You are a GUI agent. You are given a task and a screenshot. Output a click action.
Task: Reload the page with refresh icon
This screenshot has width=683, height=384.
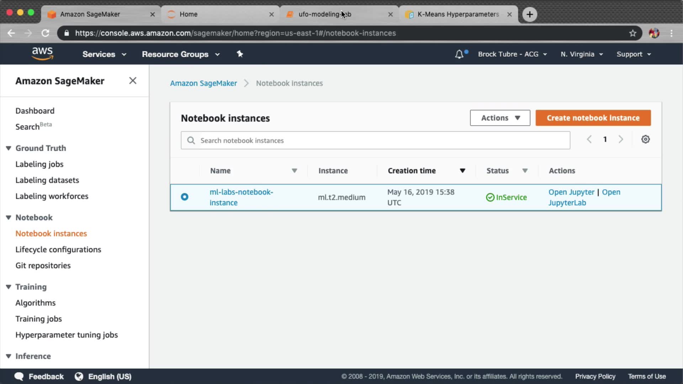coord(45,33)
